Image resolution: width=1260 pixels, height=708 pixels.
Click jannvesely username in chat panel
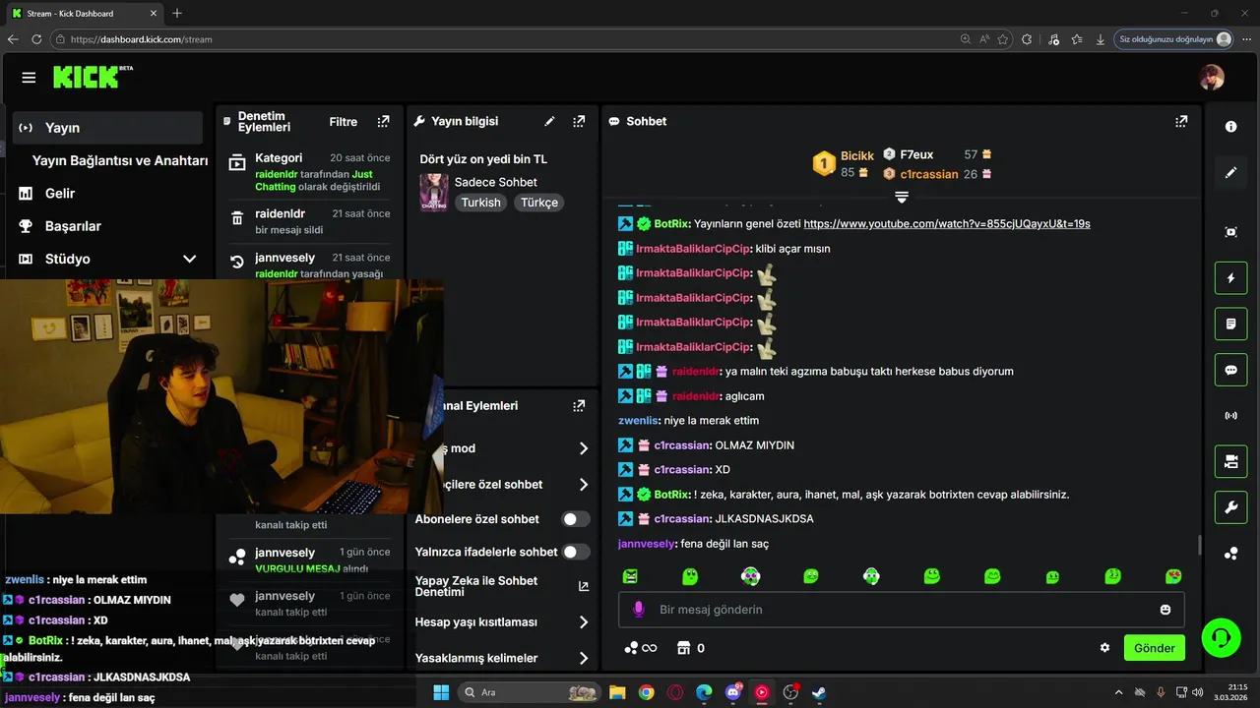click(x=646, y=544)
